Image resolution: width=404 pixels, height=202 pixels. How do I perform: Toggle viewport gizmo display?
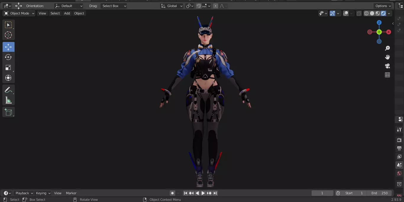332,13
